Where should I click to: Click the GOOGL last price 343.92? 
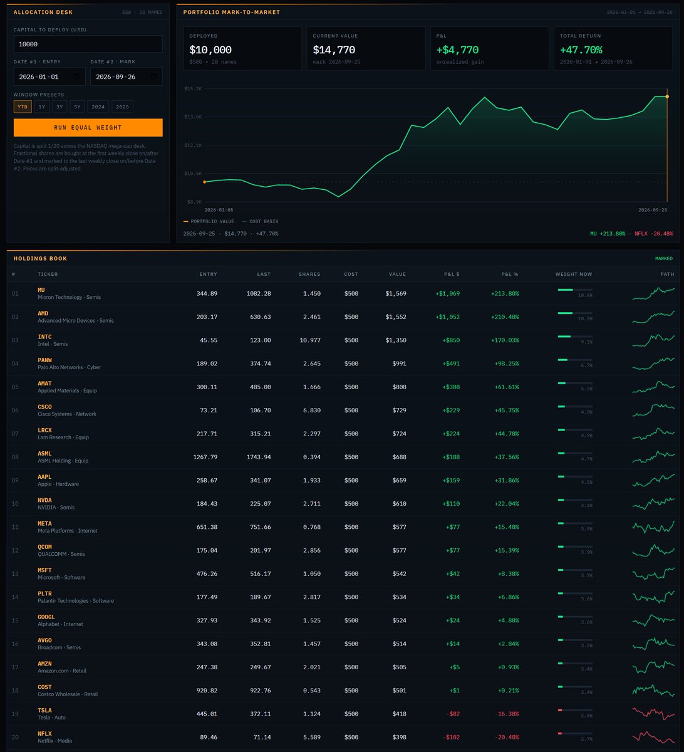coord(260,620)
